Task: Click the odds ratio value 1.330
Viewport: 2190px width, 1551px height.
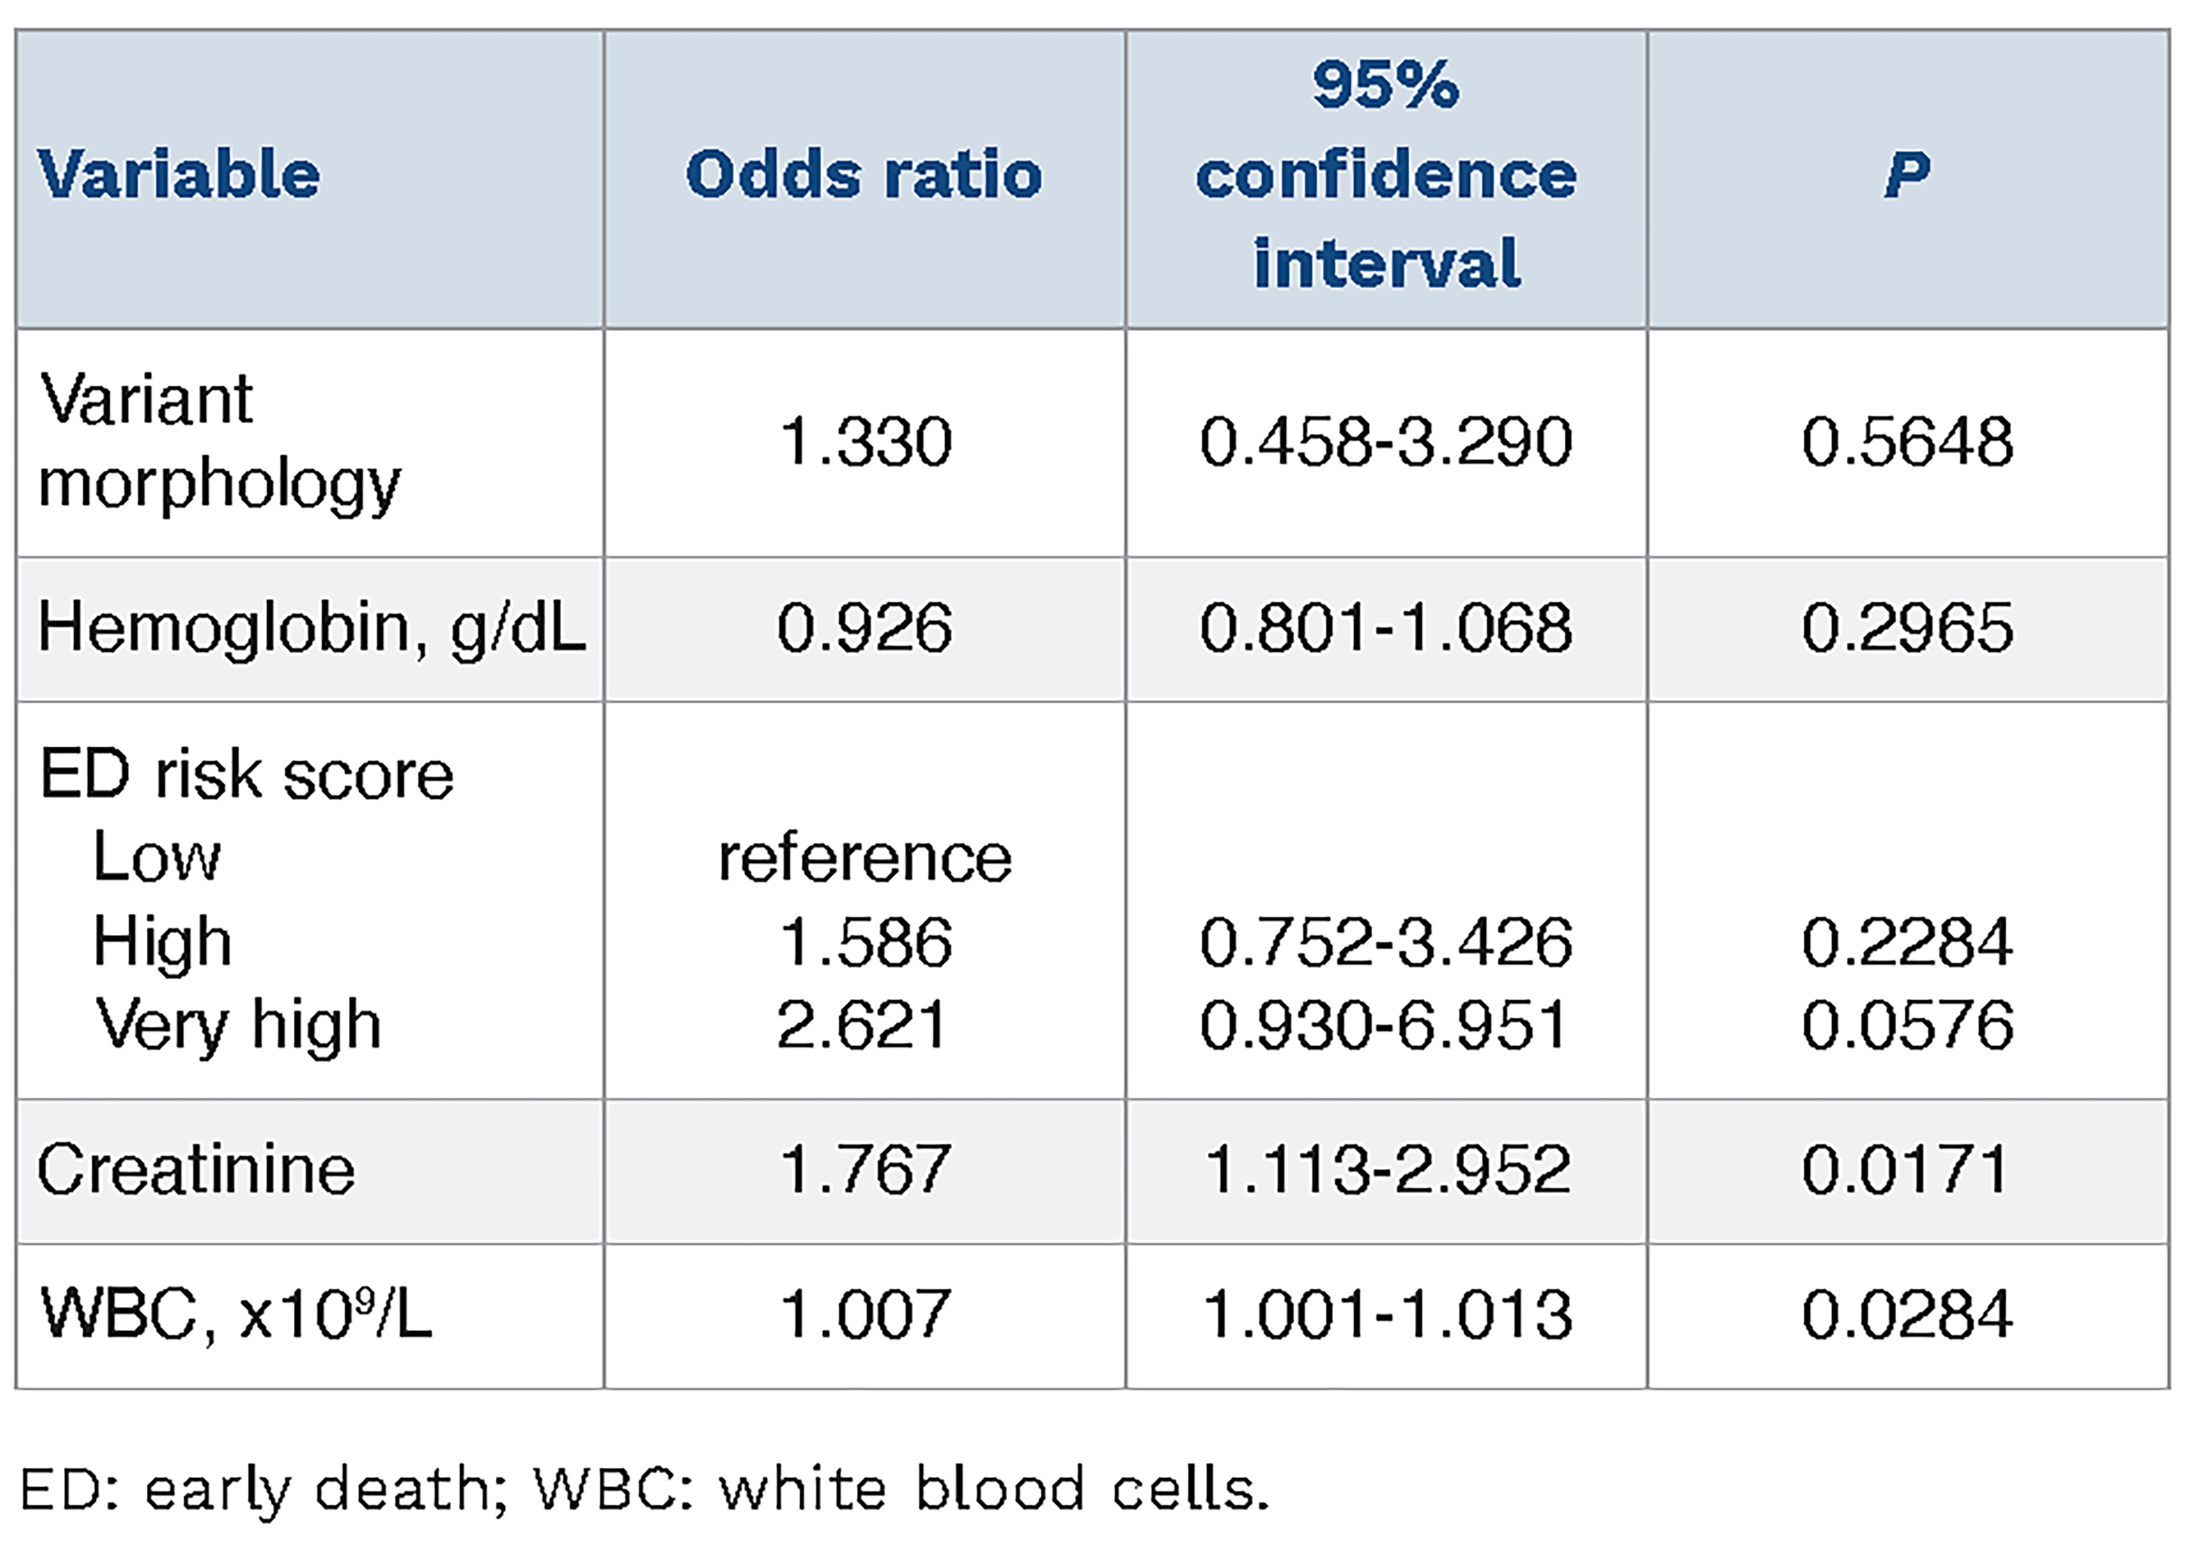Action: click(x=865, y=442)
